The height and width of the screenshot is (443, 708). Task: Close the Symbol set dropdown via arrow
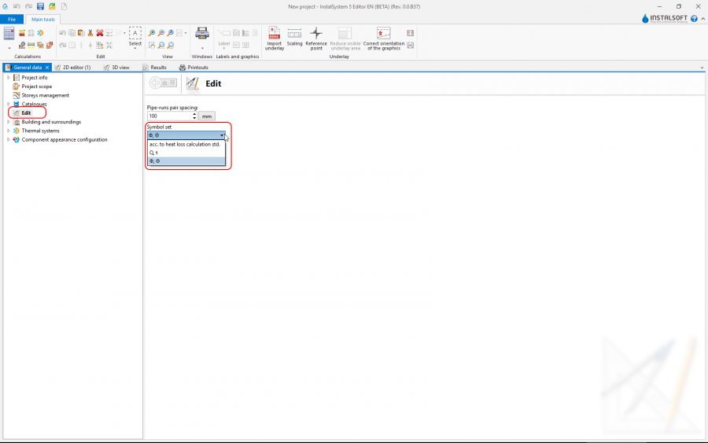[x=222, y=135]
